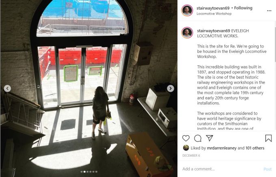Screen dimensions: 276x177
Task: Submit the comment with the Post button
Action: pos(267,169)
